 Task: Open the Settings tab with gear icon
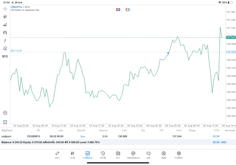178,155
